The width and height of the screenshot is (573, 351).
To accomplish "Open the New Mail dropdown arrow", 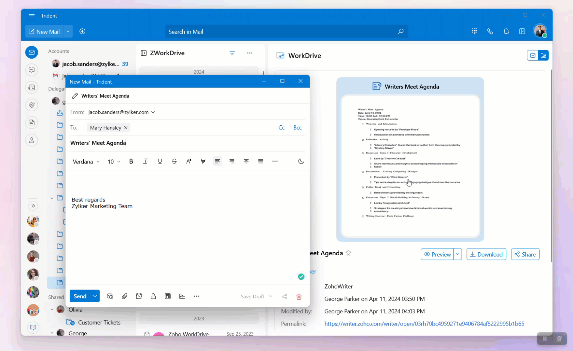I will click(68, 32).
